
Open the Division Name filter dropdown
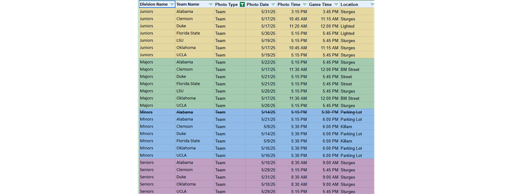(x=172, y=5)
